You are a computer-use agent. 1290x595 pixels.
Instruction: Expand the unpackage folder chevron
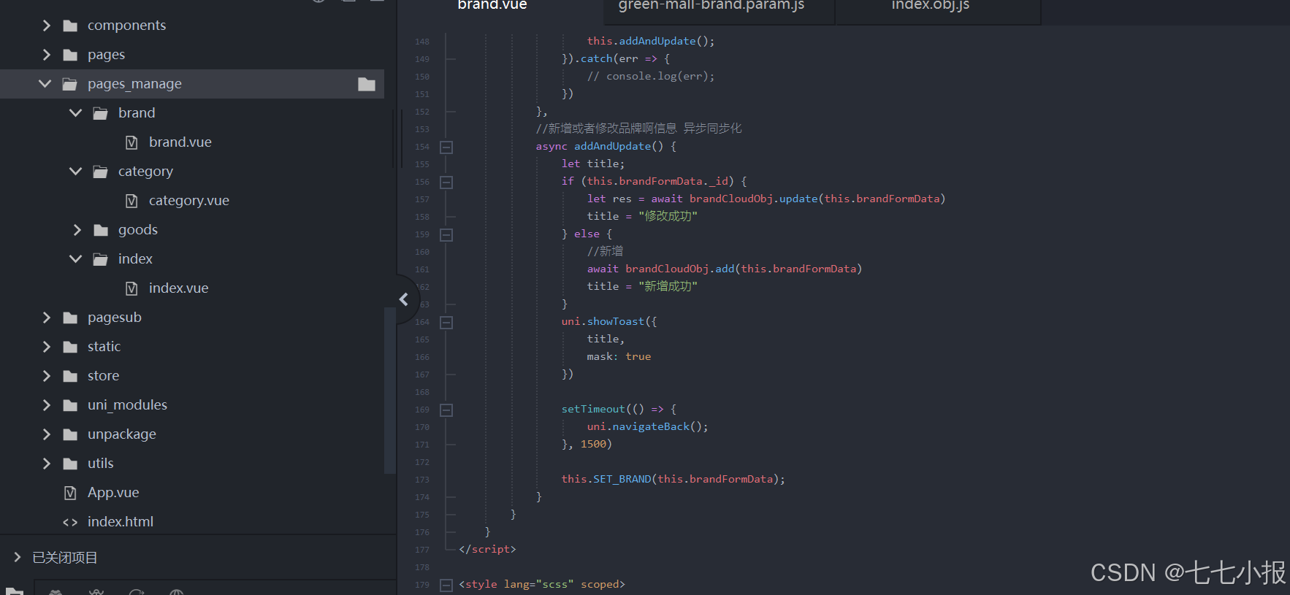tap(47, 434)
